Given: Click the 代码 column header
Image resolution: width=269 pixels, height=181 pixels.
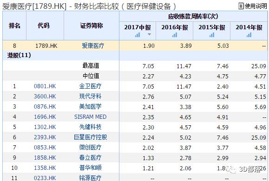Looking at the screenshot, I should point(44,26).
